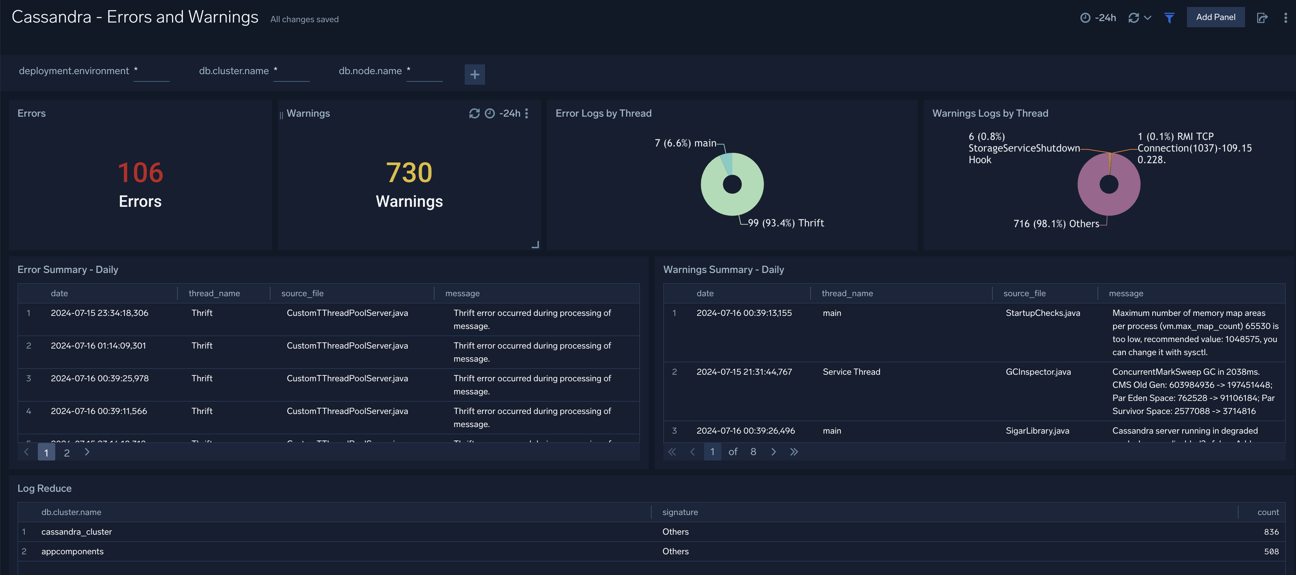Open the dashboard time range clock icon
1296x575 pixels.
point(1085,17)
